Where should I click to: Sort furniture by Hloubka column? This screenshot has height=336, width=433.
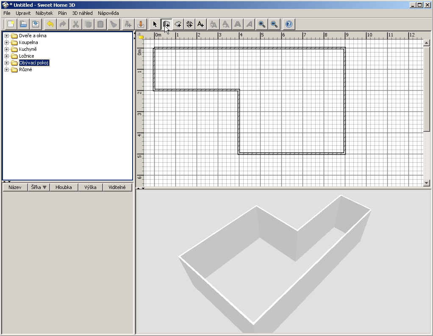[x=64, y=187]
